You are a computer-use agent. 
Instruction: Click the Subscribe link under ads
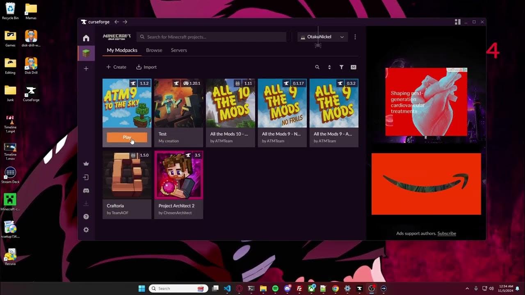click(447, 234)
